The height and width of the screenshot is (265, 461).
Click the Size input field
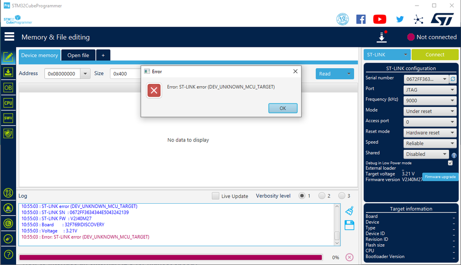click(126, 74)
